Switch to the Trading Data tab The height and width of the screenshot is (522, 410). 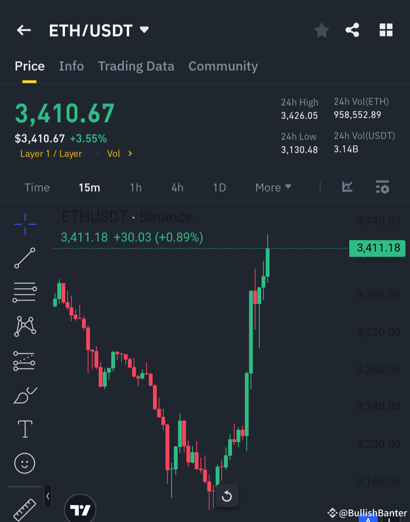pos(136,66)
